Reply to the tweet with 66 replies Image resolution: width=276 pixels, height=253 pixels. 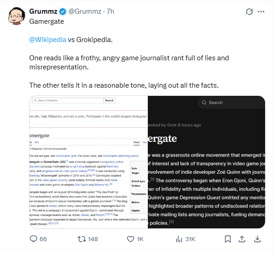[33, 239]
